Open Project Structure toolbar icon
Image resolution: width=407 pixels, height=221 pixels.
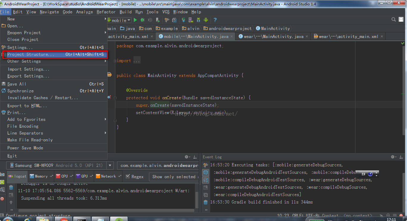[174, 20]
